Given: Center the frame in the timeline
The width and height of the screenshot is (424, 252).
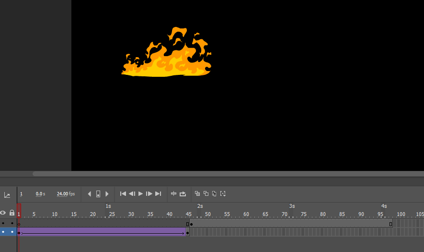Looking at the screenshot, I should coord(174,194).
